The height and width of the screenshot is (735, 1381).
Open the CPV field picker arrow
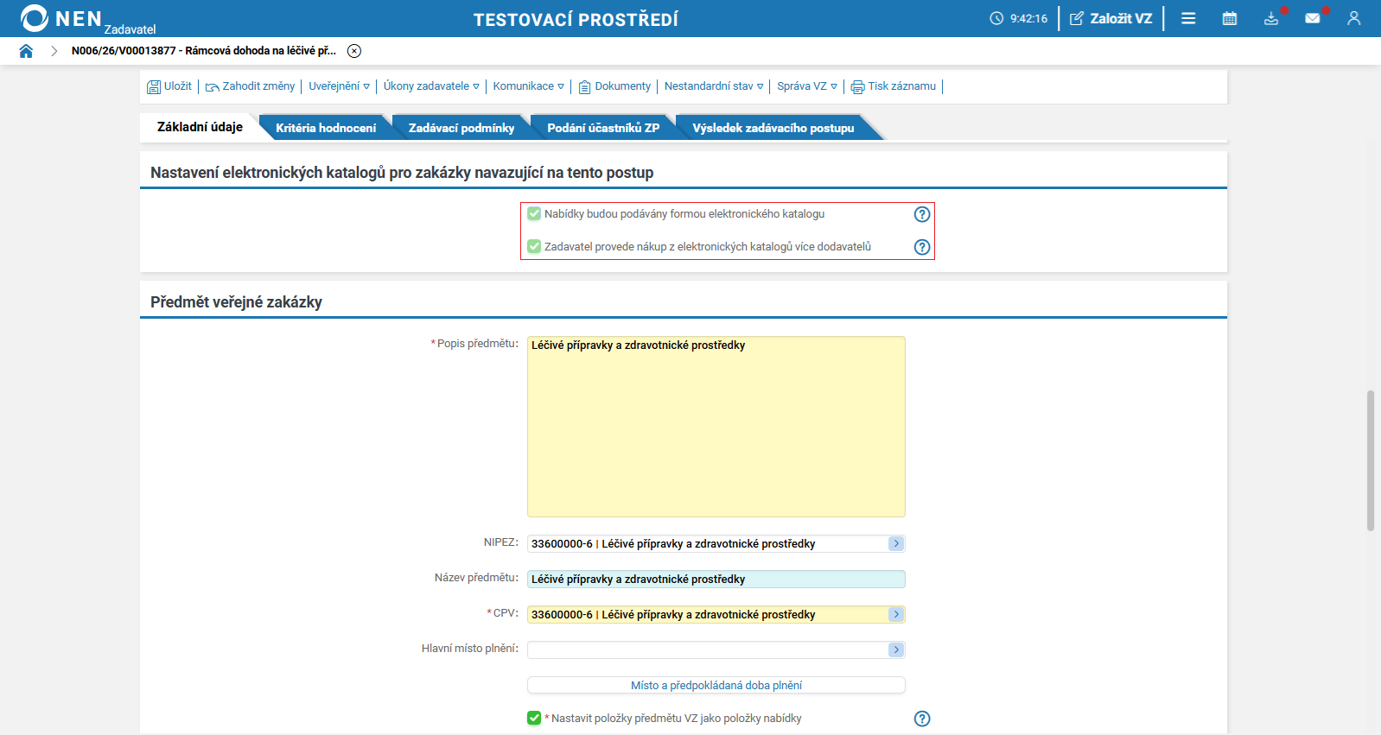coord(896,615)
